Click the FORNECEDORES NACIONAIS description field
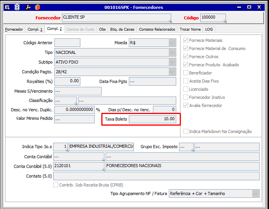 pos(182,166)
